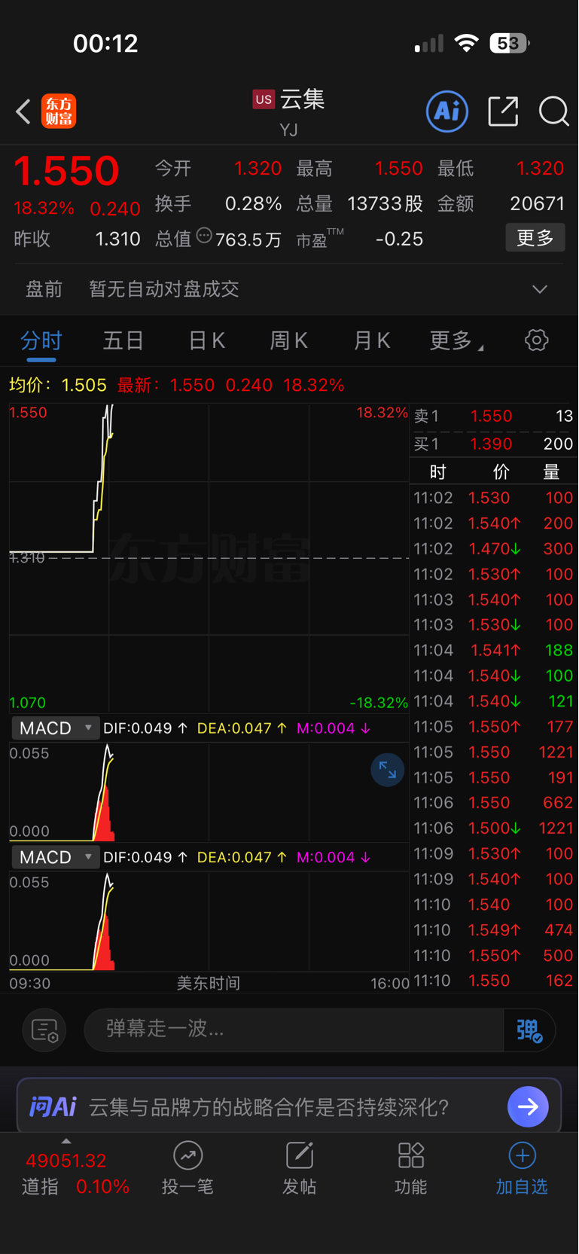Image resolution: width=579 pixels, height=1254 pixels.
Task: Tap the 买1 1.390 order row
Action: pyautogui.click(x=493, y=444)
